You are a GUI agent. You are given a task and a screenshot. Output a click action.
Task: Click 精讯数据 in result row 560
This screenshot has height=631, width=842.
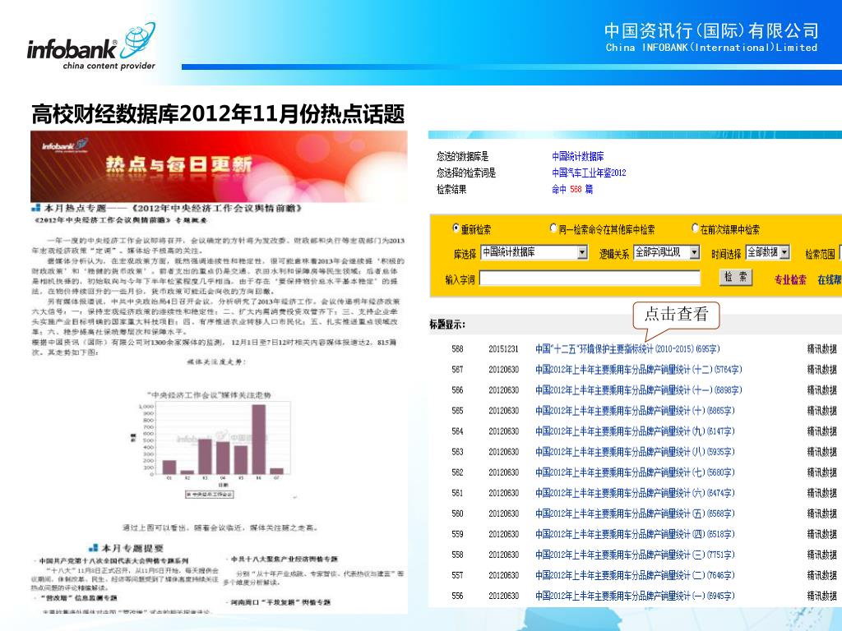click(x=821, y=514)
